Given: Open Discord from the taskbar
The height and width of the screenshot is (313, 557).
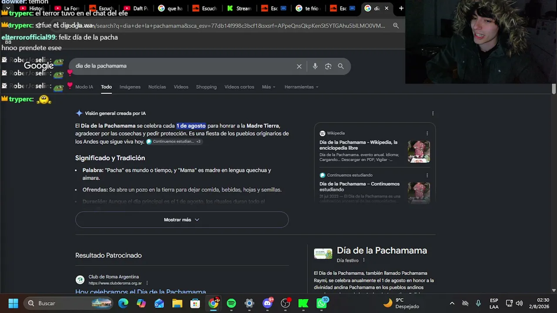Looking at the screenshot, I should [x=268, y=303].
